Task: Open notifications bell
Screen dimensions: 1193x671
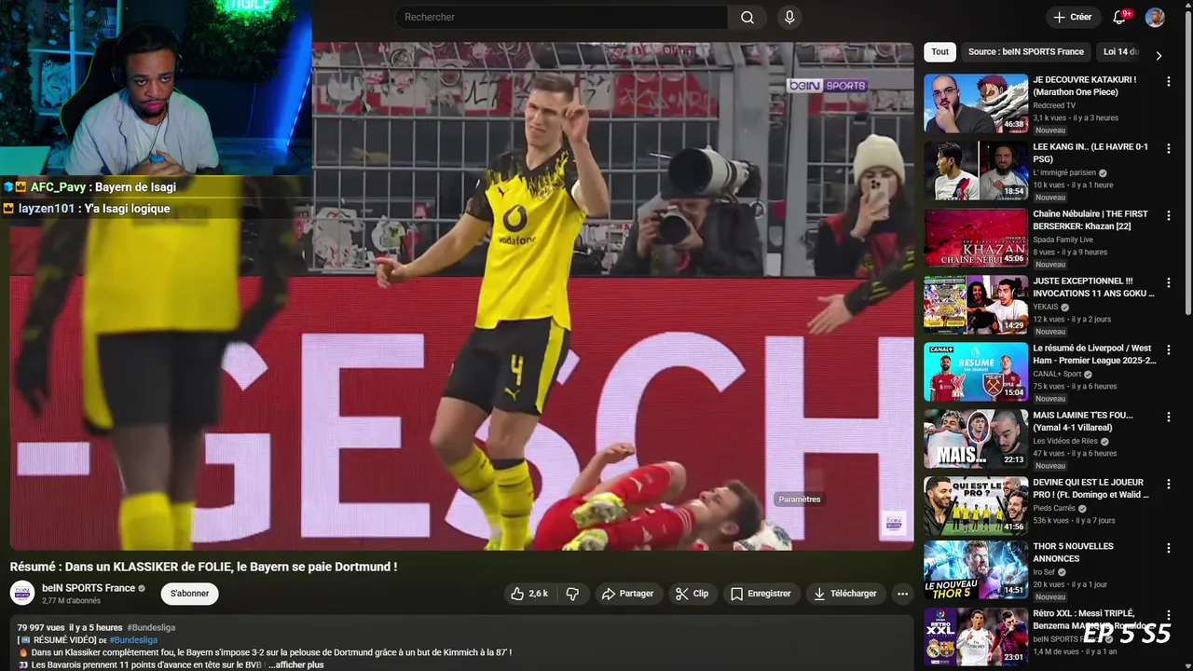Action: tap(1120, 17)
